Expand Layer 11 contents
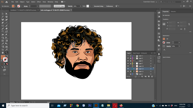This screenshot has width=193, height=108. click(x=134, y=71)
